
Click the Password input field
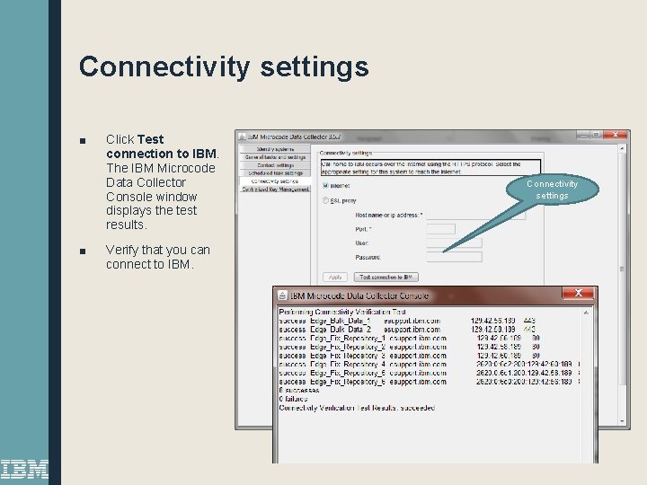pyautogui.click(x=454, y=257)
